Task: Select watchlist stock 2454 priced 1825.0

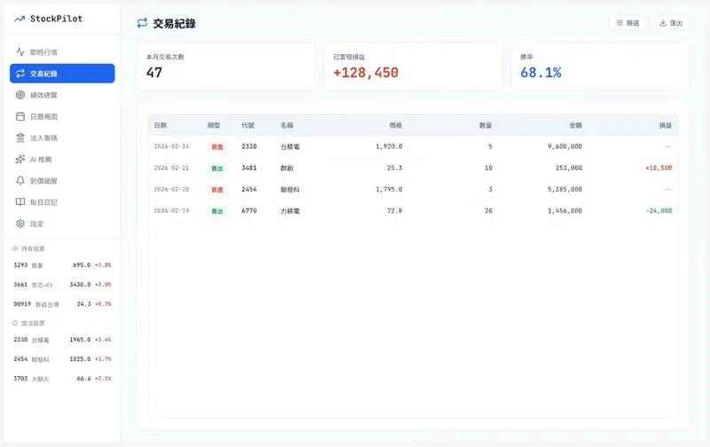Action: [x=62, y=359]
